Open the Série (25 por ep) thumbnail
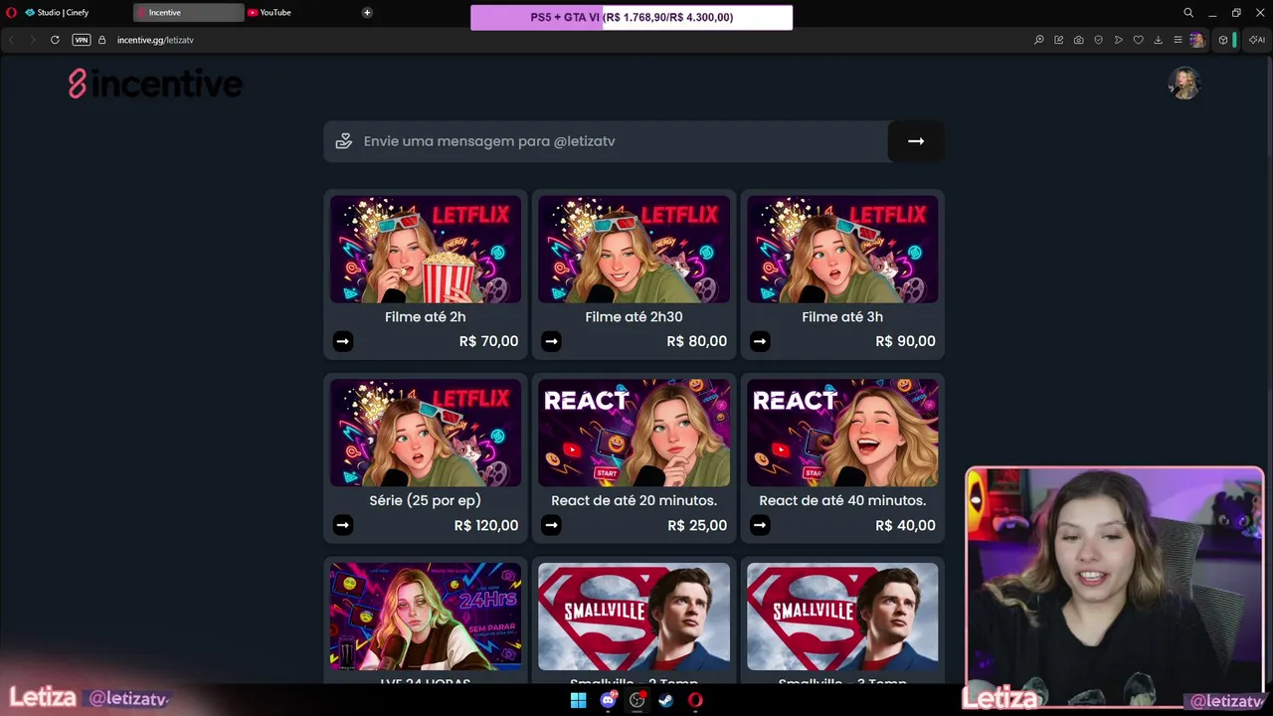The width and height of the screenshot is (1273, 716). (x=426, y=433)
